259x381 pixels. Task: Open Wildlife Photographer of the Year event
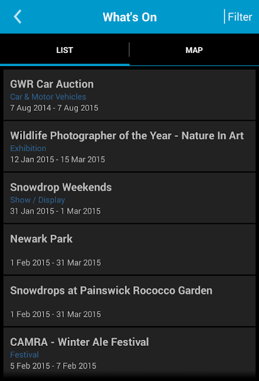pos(130,146)
